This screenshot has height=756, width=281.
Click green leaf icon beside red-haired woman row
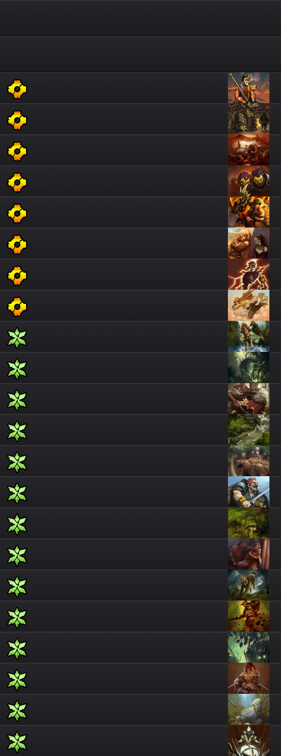17,680
